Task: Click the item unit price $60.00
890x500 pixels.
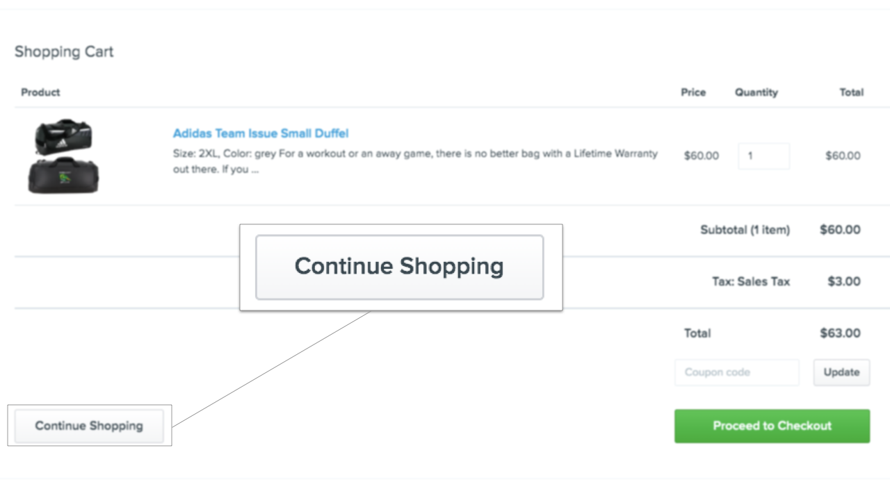Action: (702, 156)
